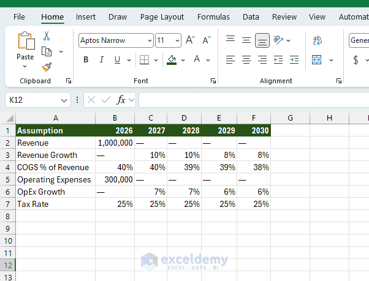Expand font color palette arrow
This screenshot has width=369, height=281.
pyautogui.click(x=208, y=60)
